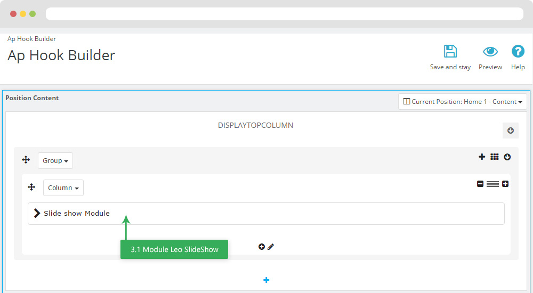Open Current Position: Home 1 - Content dropdown
This screenshot has height=293, width=533.
[462, 102]
